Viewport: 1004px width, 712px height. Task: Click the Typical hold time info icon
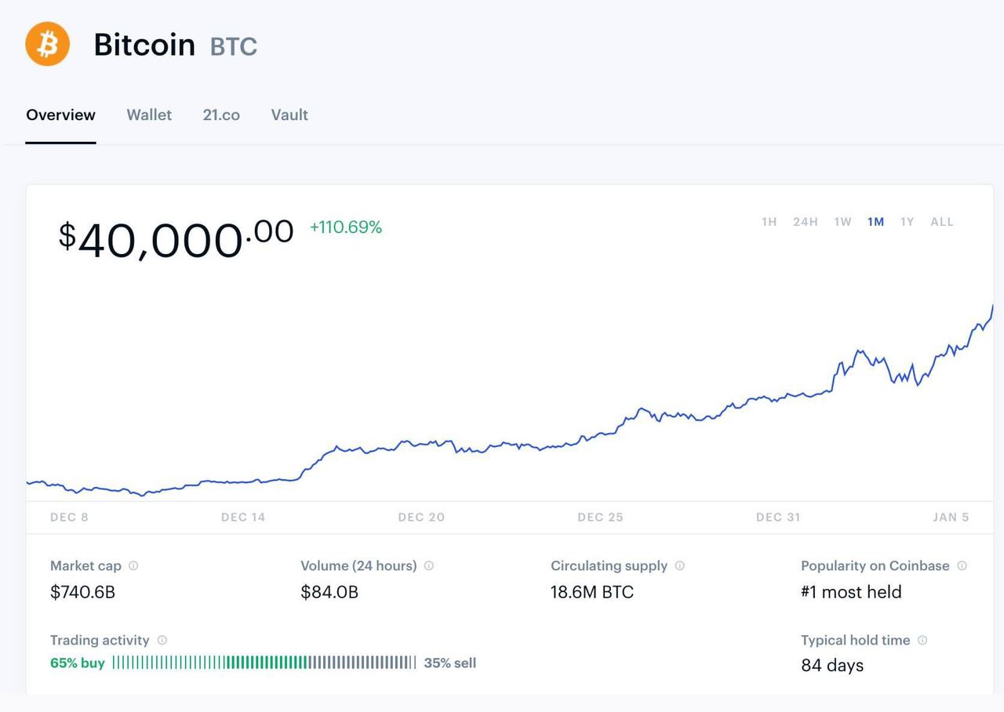[922, 640]
